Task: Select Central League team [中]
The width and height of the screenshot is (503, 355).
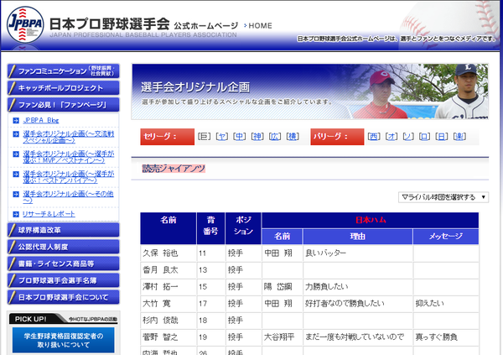Action: (239, 137)
